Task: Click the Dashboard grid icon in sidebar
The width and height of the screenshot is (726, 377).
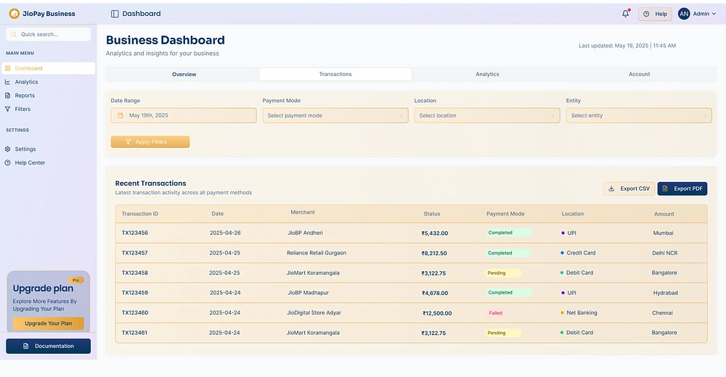Action: (7, 68)
